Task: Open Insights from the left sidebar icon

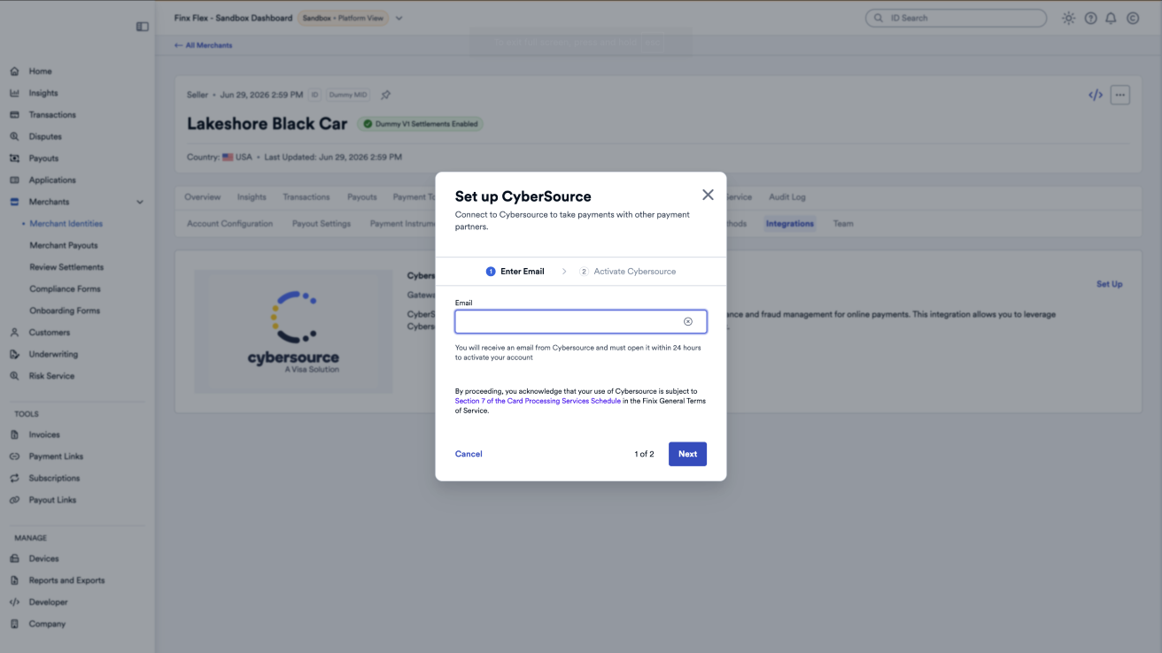Action: [x=14, y=93]
